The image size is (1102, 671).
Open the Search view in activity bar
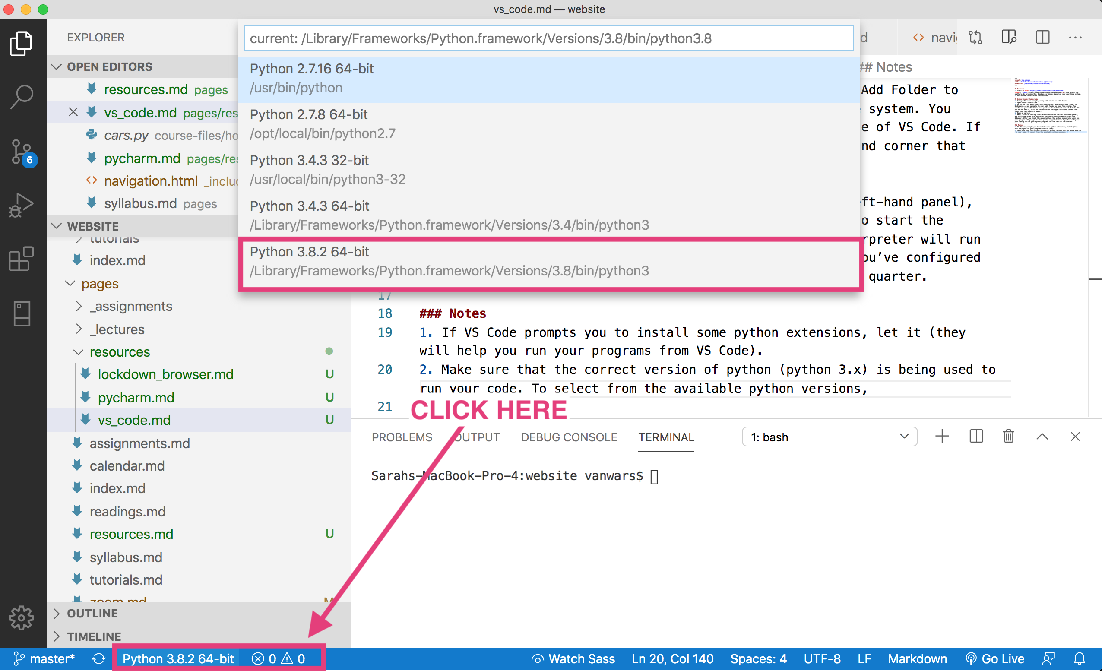click(22, 97)
